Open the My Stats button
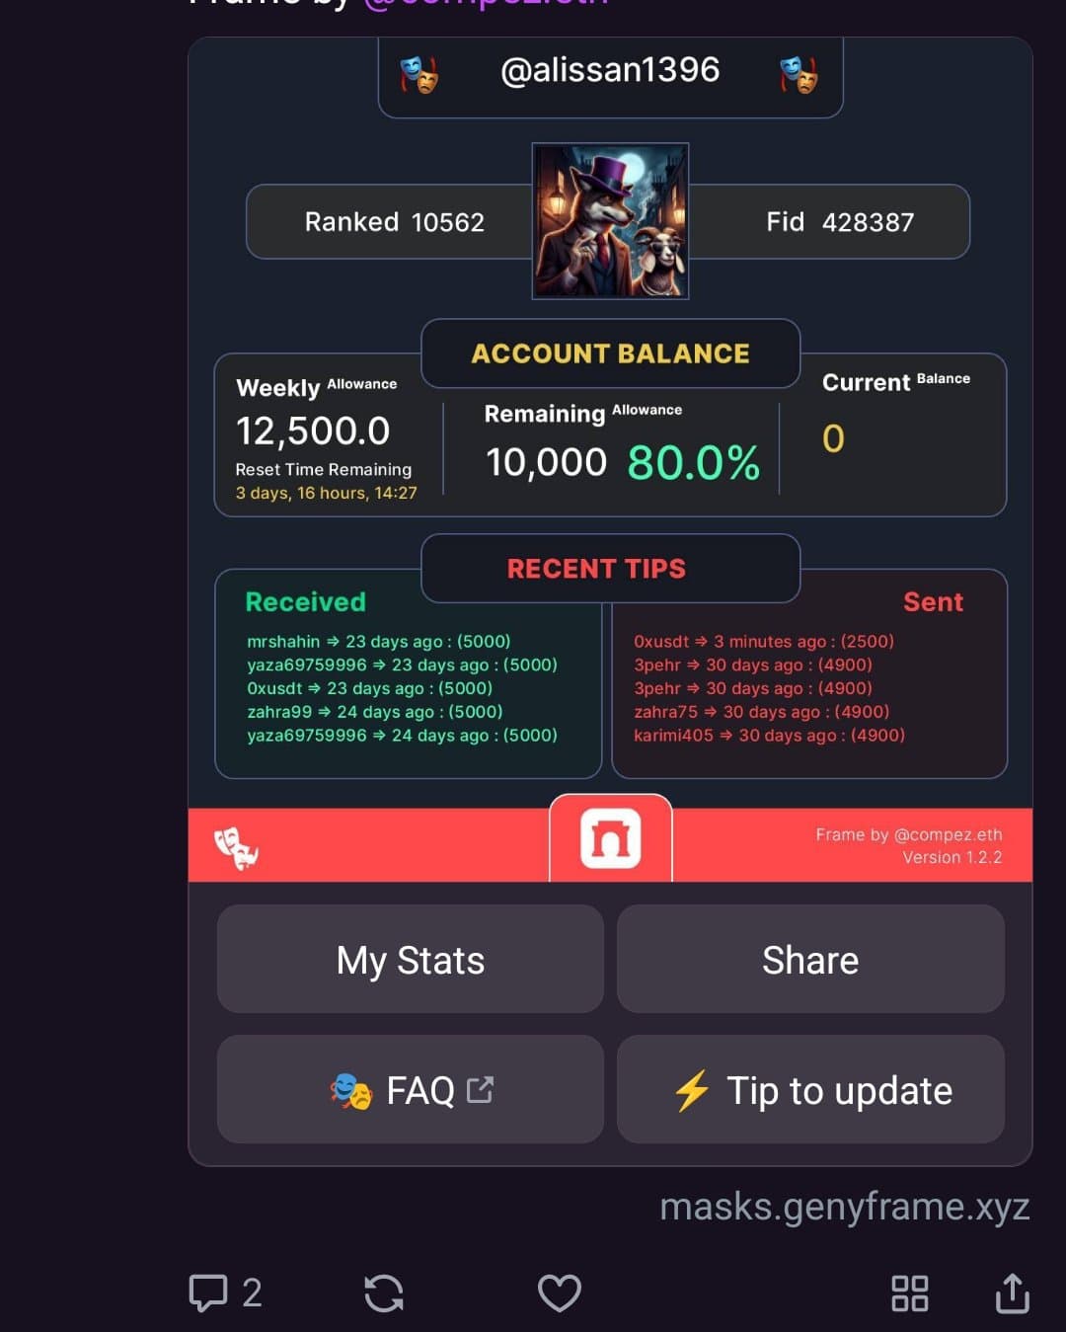This screenshot has height=1332, width=1066. point(411,959)
